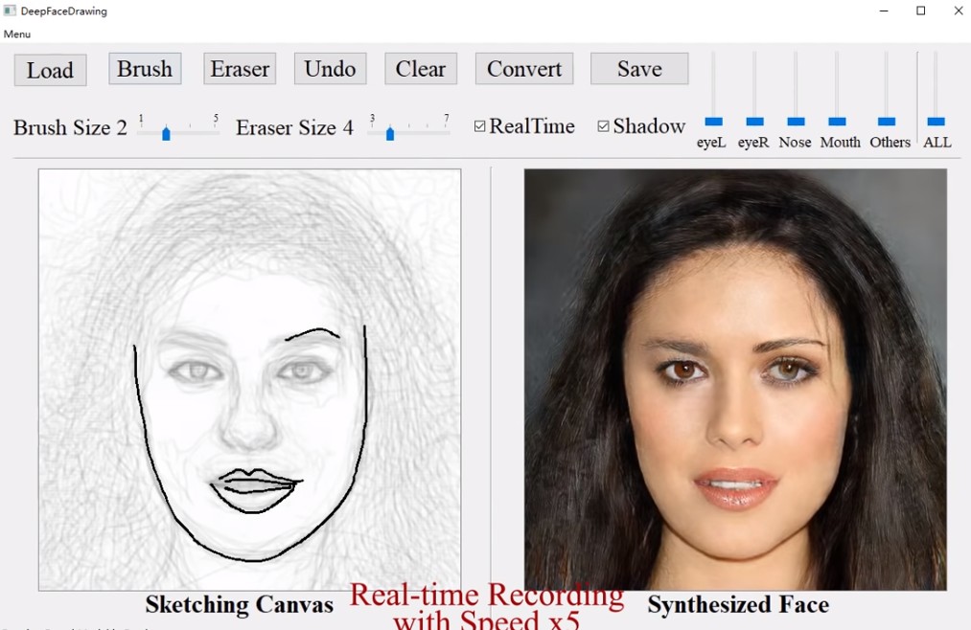
Task: Disable the Shadow checkbox
Action: (604, 126)
